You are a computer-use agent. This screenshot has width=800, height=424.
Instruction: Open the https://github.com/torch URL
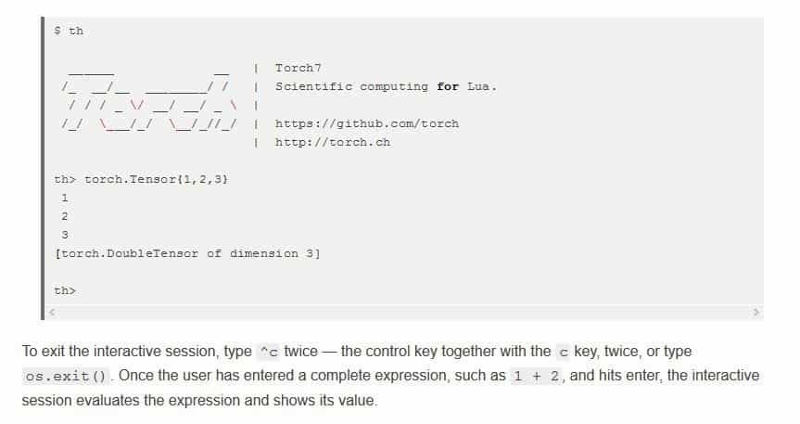coord(366,123)
